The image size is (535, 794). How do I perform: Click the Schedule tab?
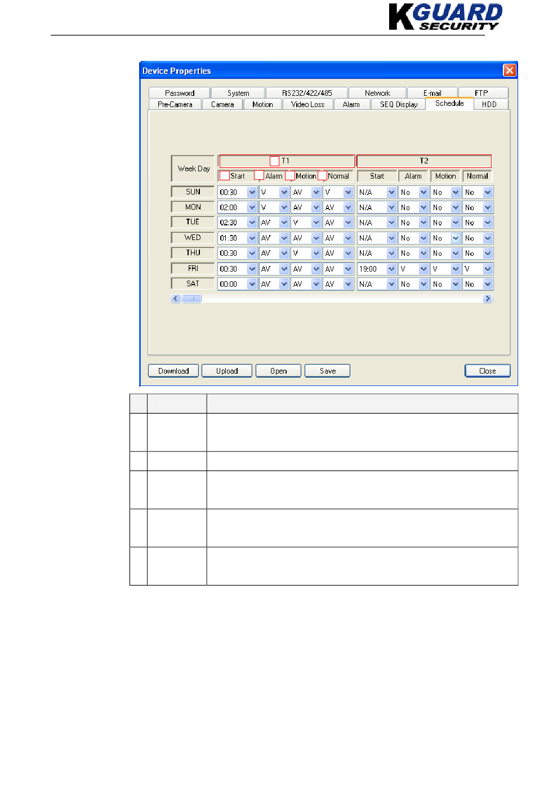449,103
